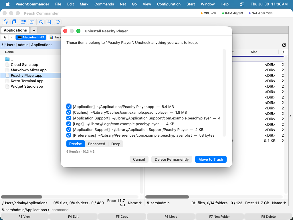Screen dimensions: 293x220
Task: Open the Configuration menu
Action: click(x=169, y=4)
